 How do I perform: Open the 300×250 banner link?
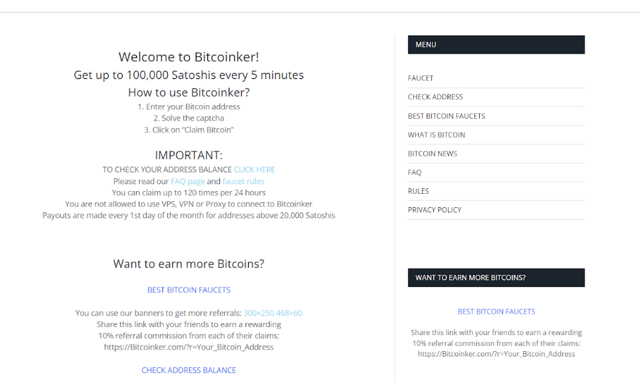click(259, 313)
